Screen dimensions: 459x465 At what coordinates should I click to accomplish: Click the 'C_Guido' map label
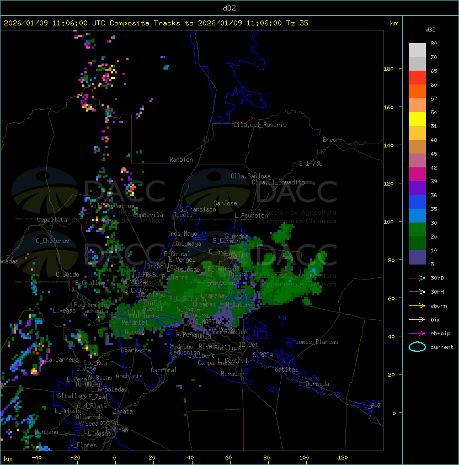point(67,274)
